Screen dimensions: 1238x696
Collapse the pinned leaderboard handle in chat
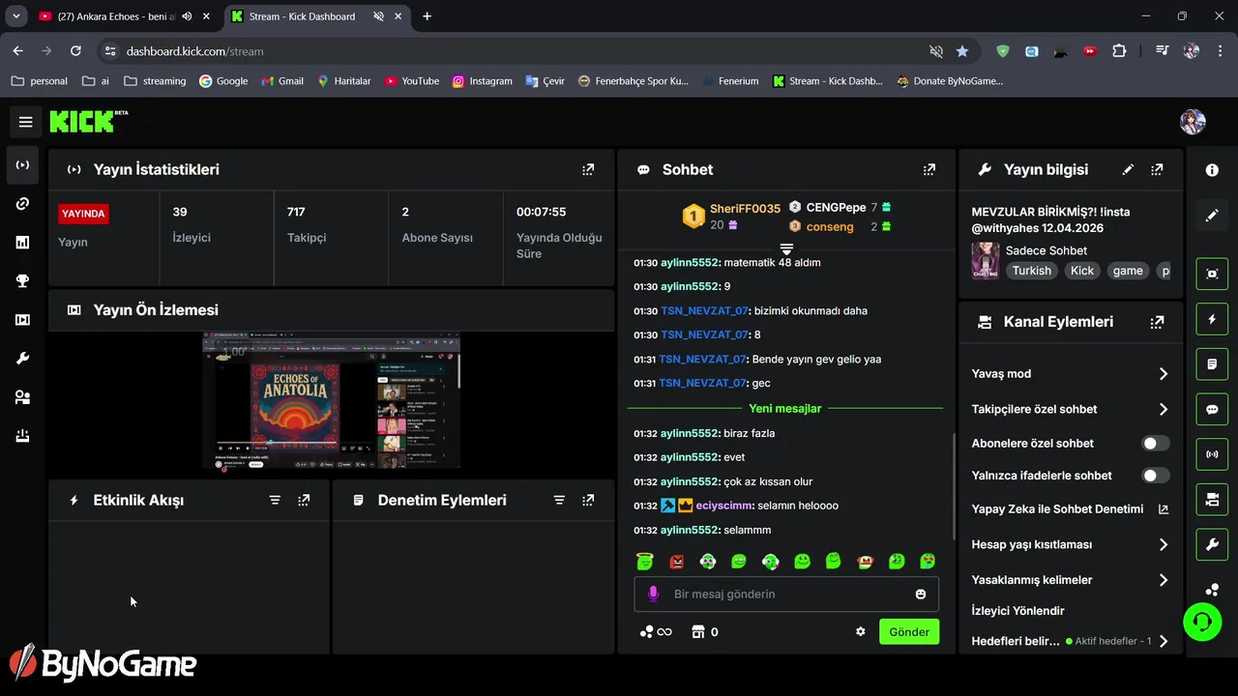coord(786,249)
